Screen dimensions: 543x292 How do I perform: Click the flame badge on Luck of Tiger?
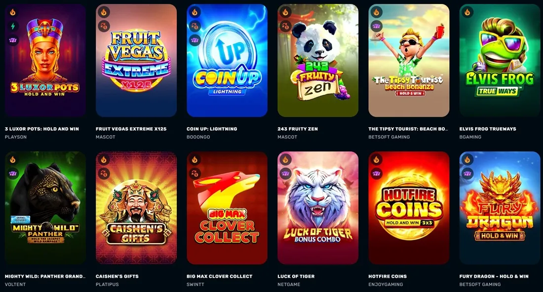click(285, 160)
